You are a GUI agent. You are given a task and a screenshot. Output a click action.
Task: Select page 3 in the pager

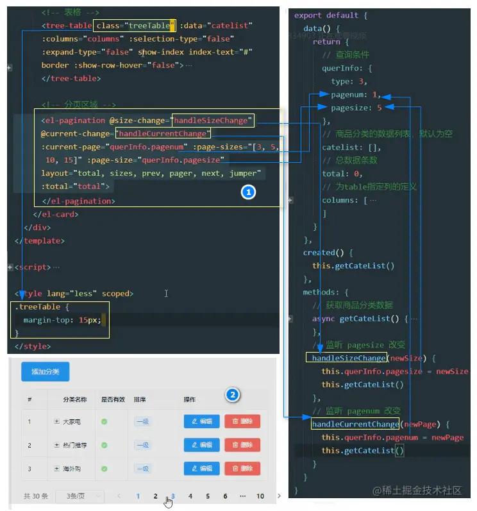[x=173, y=496]
